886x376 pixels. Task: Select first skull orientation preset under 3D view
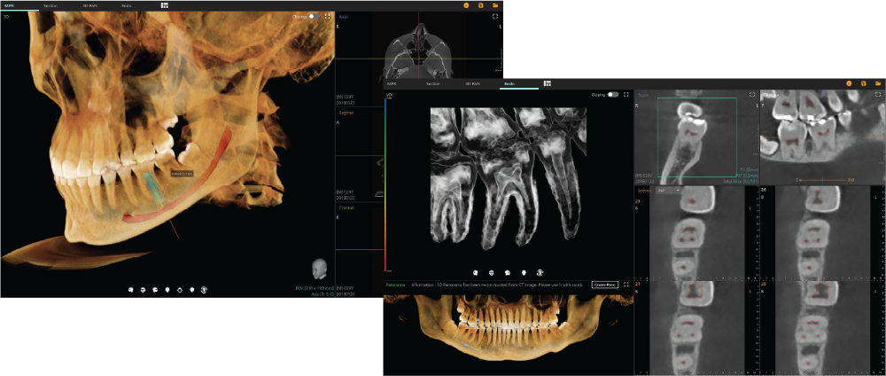131,289
